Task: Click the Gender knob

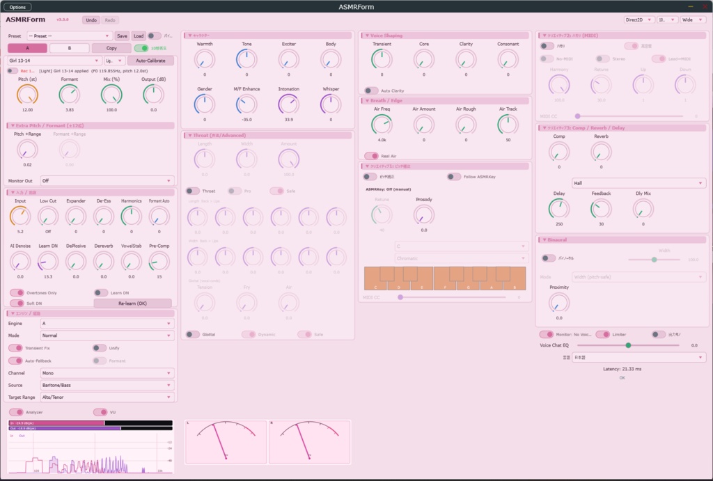Action: [x=205, y=104]
